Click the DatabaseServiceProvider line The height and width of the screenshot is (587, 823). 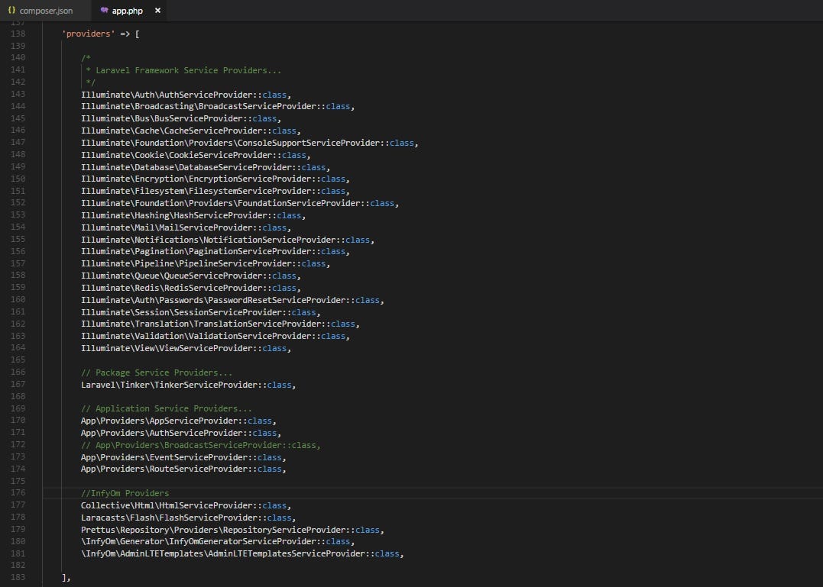(x=206, y=168)
